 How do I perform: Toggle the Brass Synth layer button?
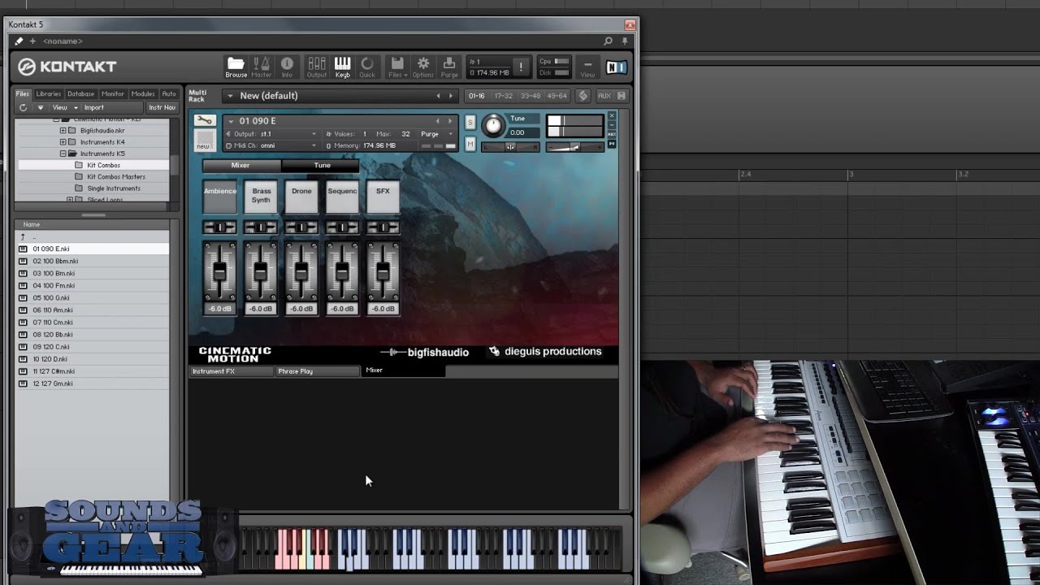(x=261, y=196)
